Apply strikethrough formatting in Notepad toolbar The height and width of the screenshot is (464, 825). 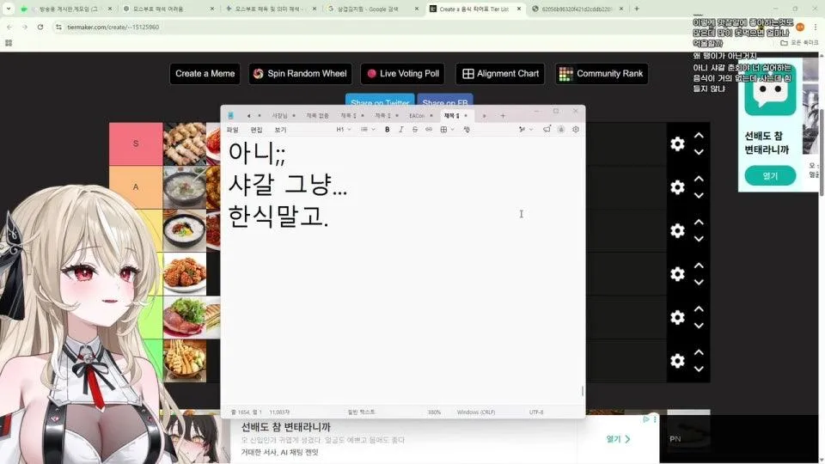coord(414,130)
